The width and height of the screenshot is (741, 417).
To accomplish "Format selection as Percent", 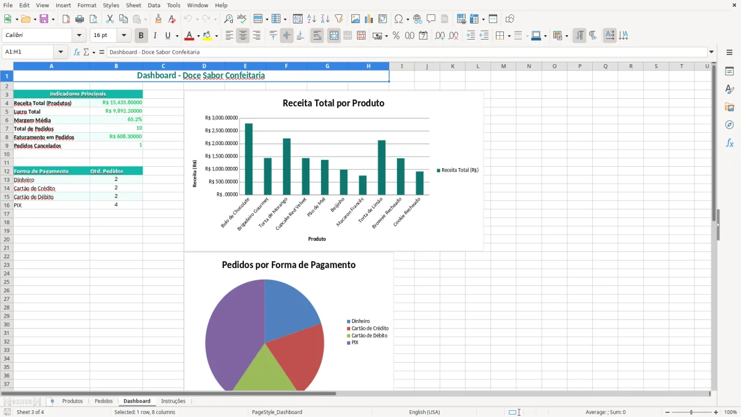I will pyautogui.click(x=396, y=36).
